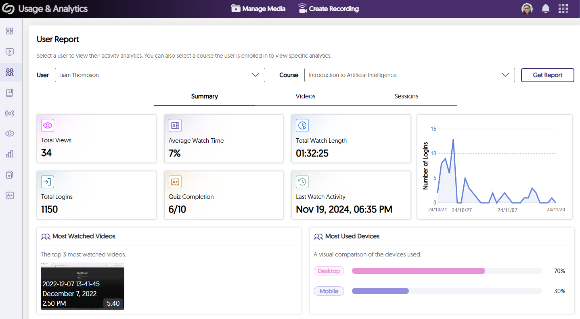Switch to the Sessions tab
The image size is (580, 319).
tap(406, 96)
